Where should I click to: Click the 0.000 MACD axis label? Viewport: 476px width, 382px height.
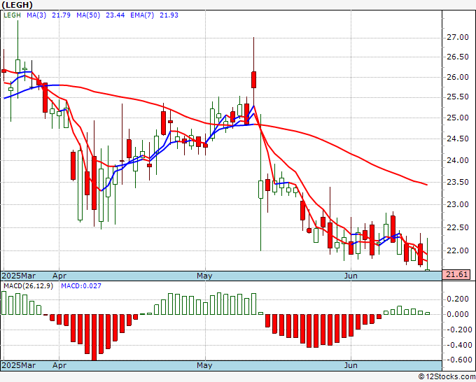[x=458, y=314]
